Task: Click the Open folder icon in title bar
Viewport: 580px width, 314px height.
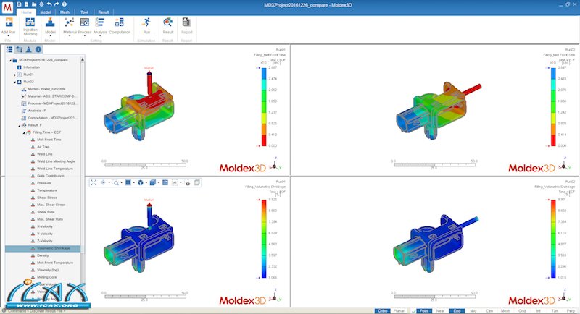Action: tap(33, 4)
